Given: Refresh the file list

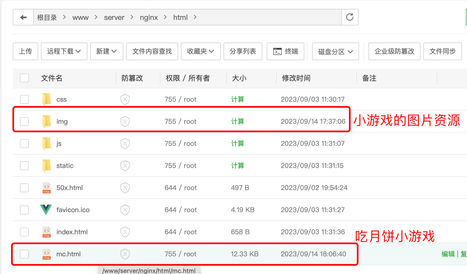Looking at the screenshot, I should point(350,17).
